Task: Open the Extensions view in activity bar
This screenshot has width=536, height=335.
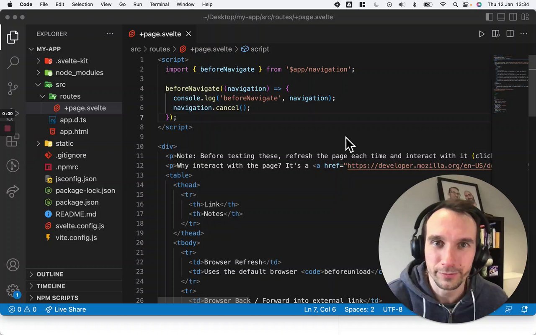Action: click(13, 140)
